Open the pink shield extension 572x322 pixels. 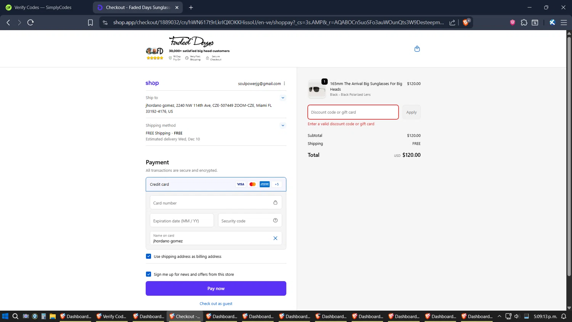pyautogui.click(x=513, y=23)
